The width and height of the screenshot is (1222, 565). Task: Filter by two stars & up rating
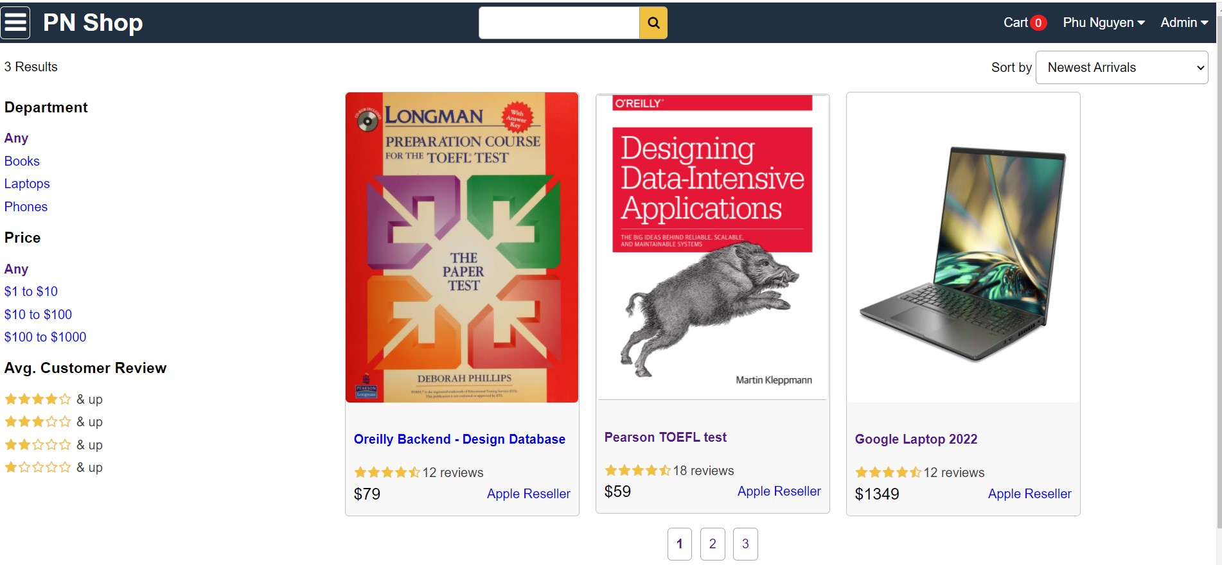(53, 445)
